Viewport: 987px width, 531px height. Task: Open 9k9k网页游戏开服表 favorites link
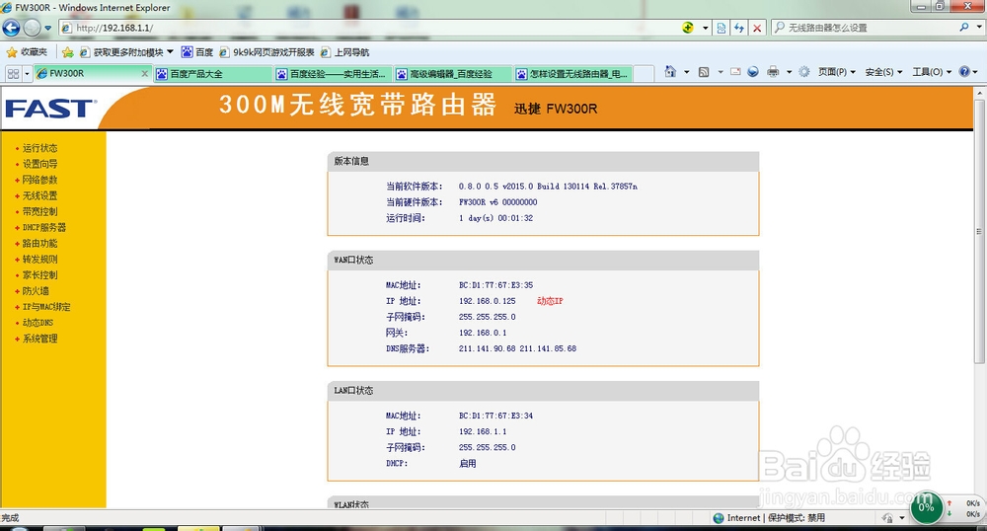[x=266, y=52]
